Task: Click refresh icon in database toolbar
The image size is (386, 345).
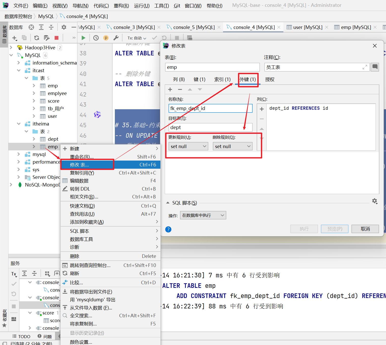Action: click(37, 38)
